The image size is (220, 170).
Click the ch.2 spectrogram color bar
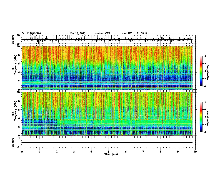201,117
